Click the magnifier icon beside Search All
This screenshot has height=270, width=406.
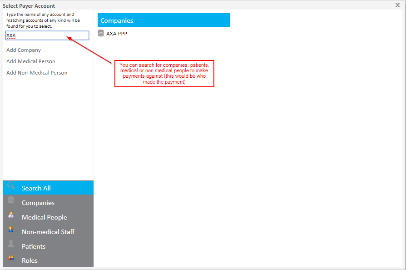tap(11, 185)
